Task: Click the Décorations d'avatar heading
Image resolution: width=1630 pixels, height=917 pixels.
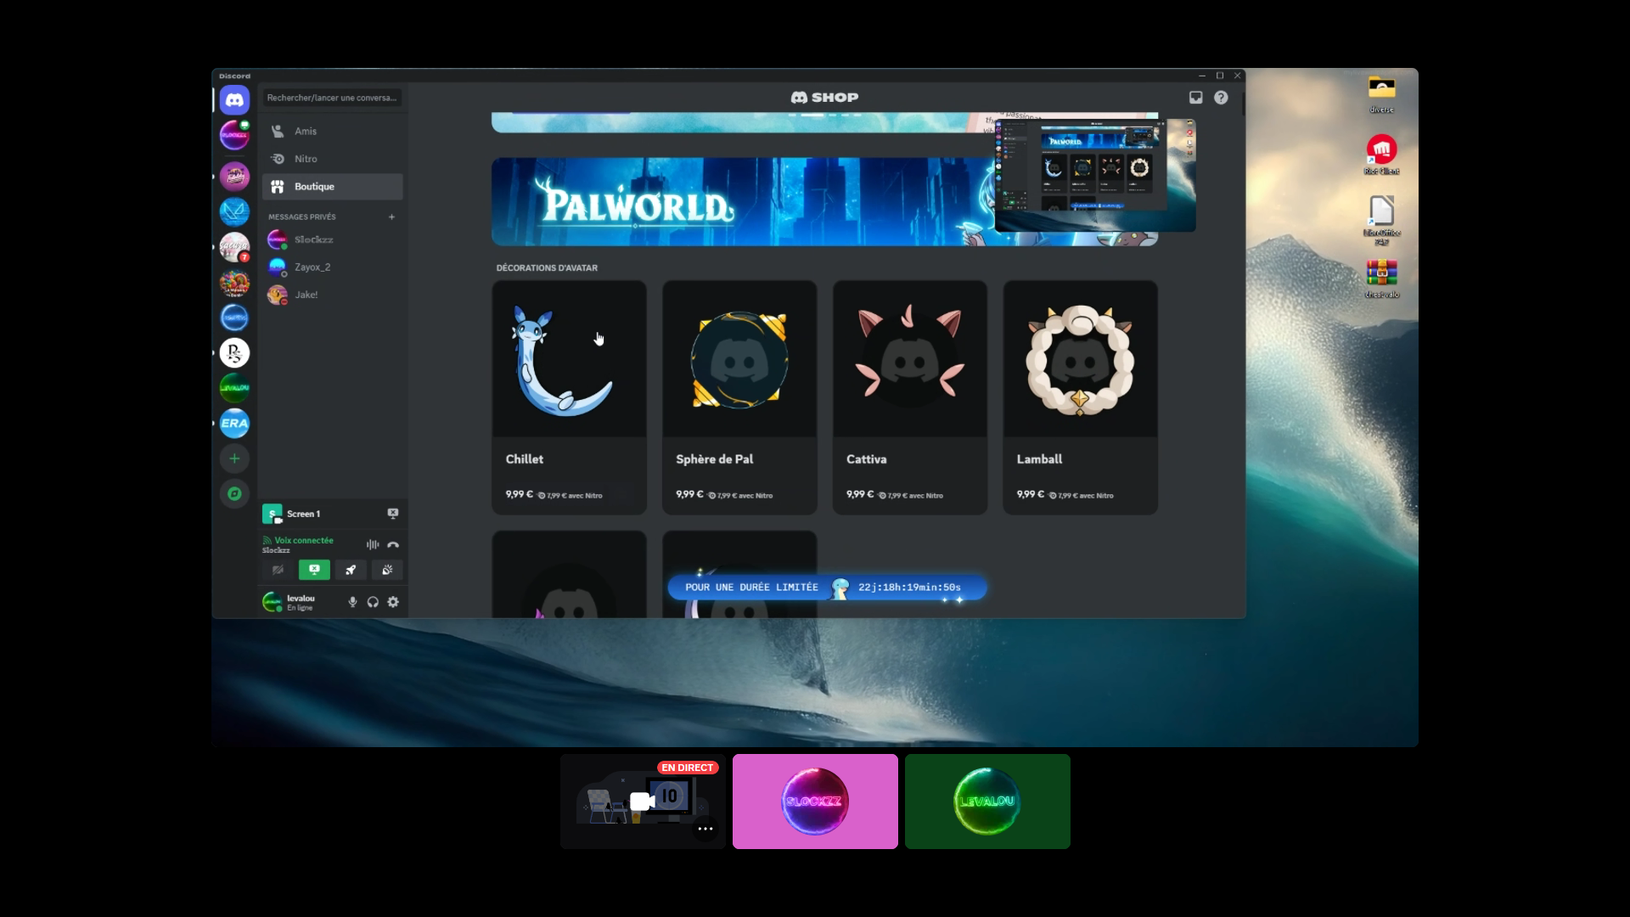Action: tap(547, 268)
